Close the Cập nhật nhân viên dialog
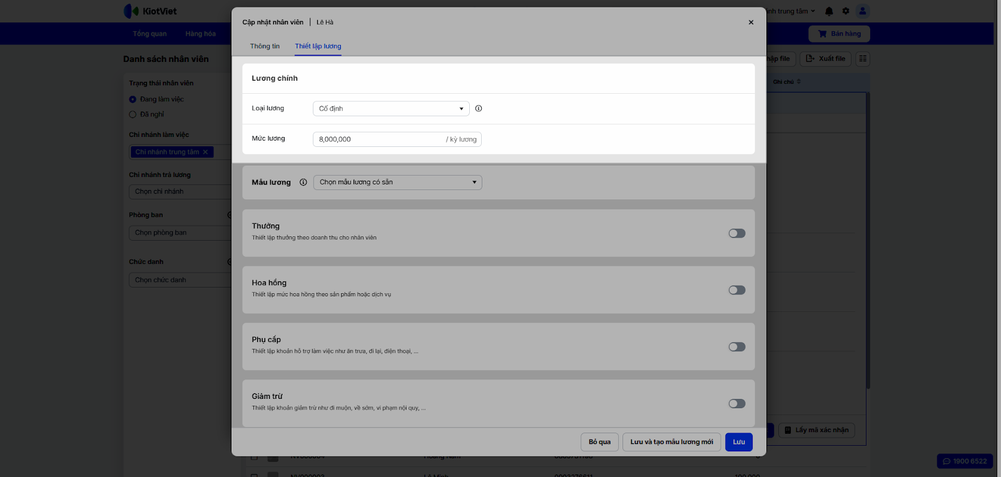The width and height of the screenshot is (1001, 477). pos(751,23)
